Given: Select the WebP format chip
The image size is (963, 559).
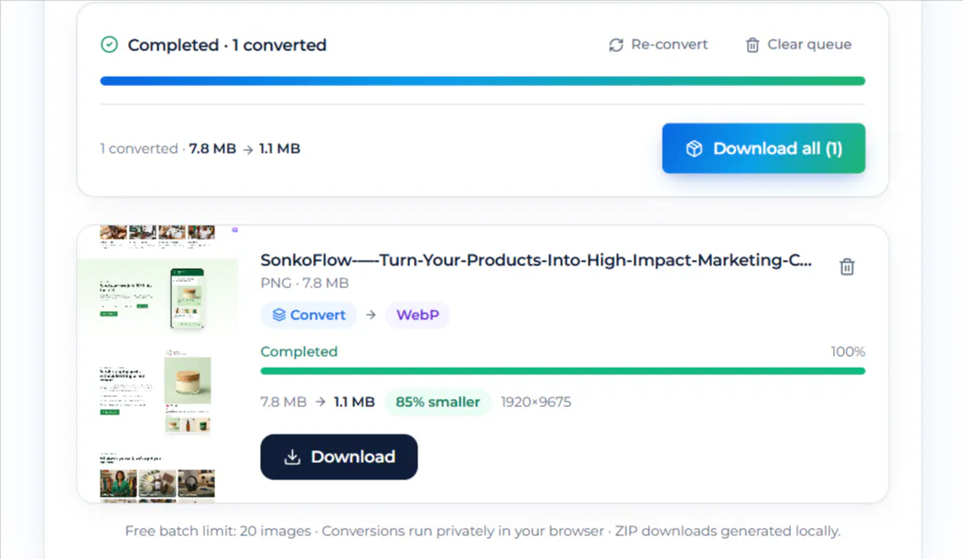Looking at the screenshot, I should [417, 315].
